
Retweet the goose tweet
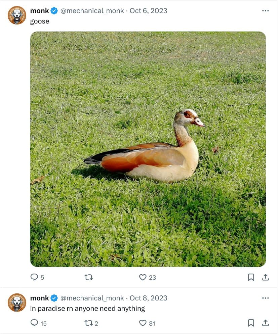click(88, 277)
